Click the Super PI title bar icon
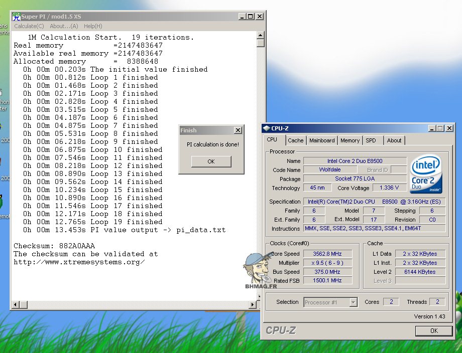 tap(16, 17)
